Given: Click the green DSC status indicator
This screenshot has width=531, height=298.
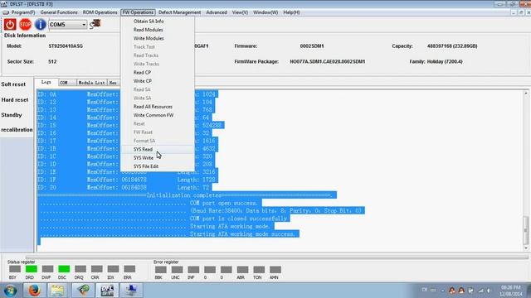Looking at the screenshot, I should 64,269.
